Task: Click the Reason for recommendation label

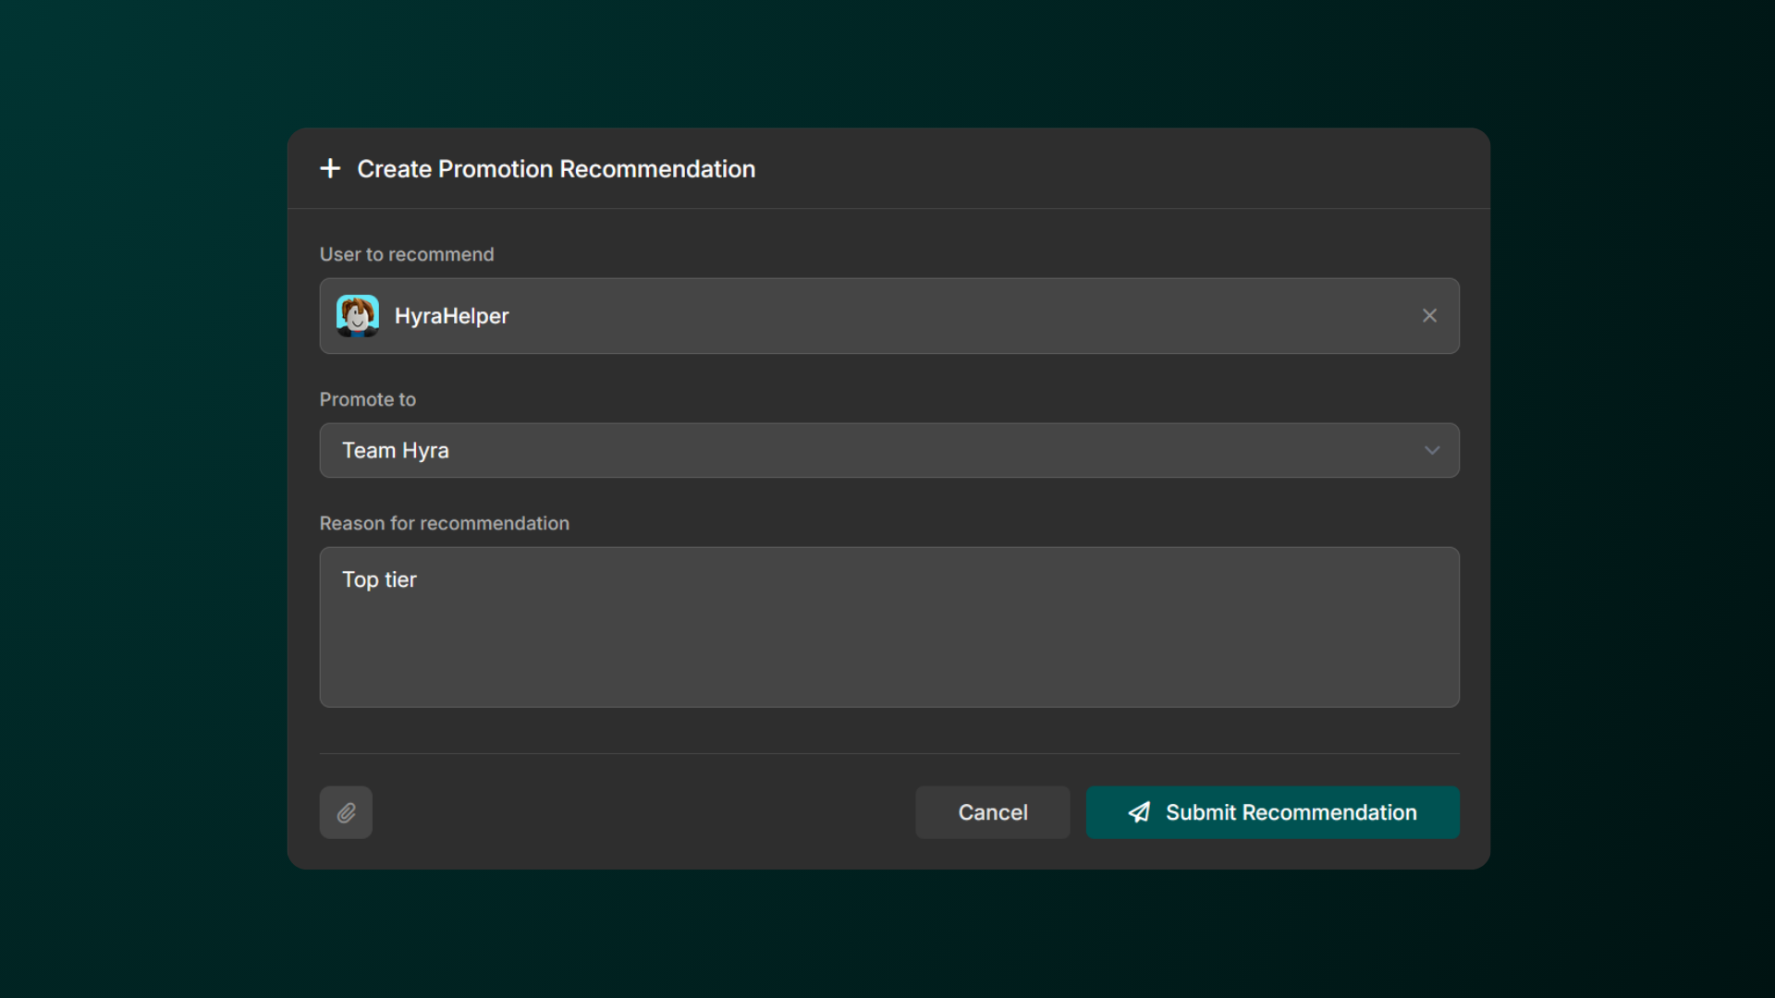Action: coord(445,523)
